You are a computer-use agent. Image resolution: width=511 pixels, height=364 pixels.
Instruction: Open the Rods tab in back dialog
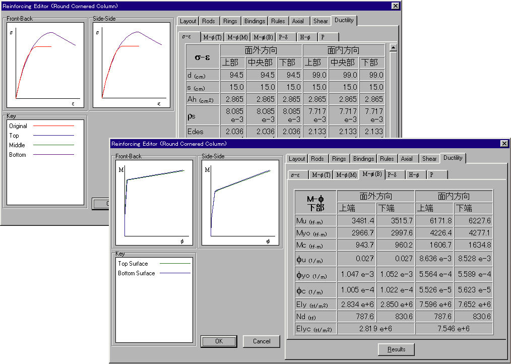[x=208, y=21]
